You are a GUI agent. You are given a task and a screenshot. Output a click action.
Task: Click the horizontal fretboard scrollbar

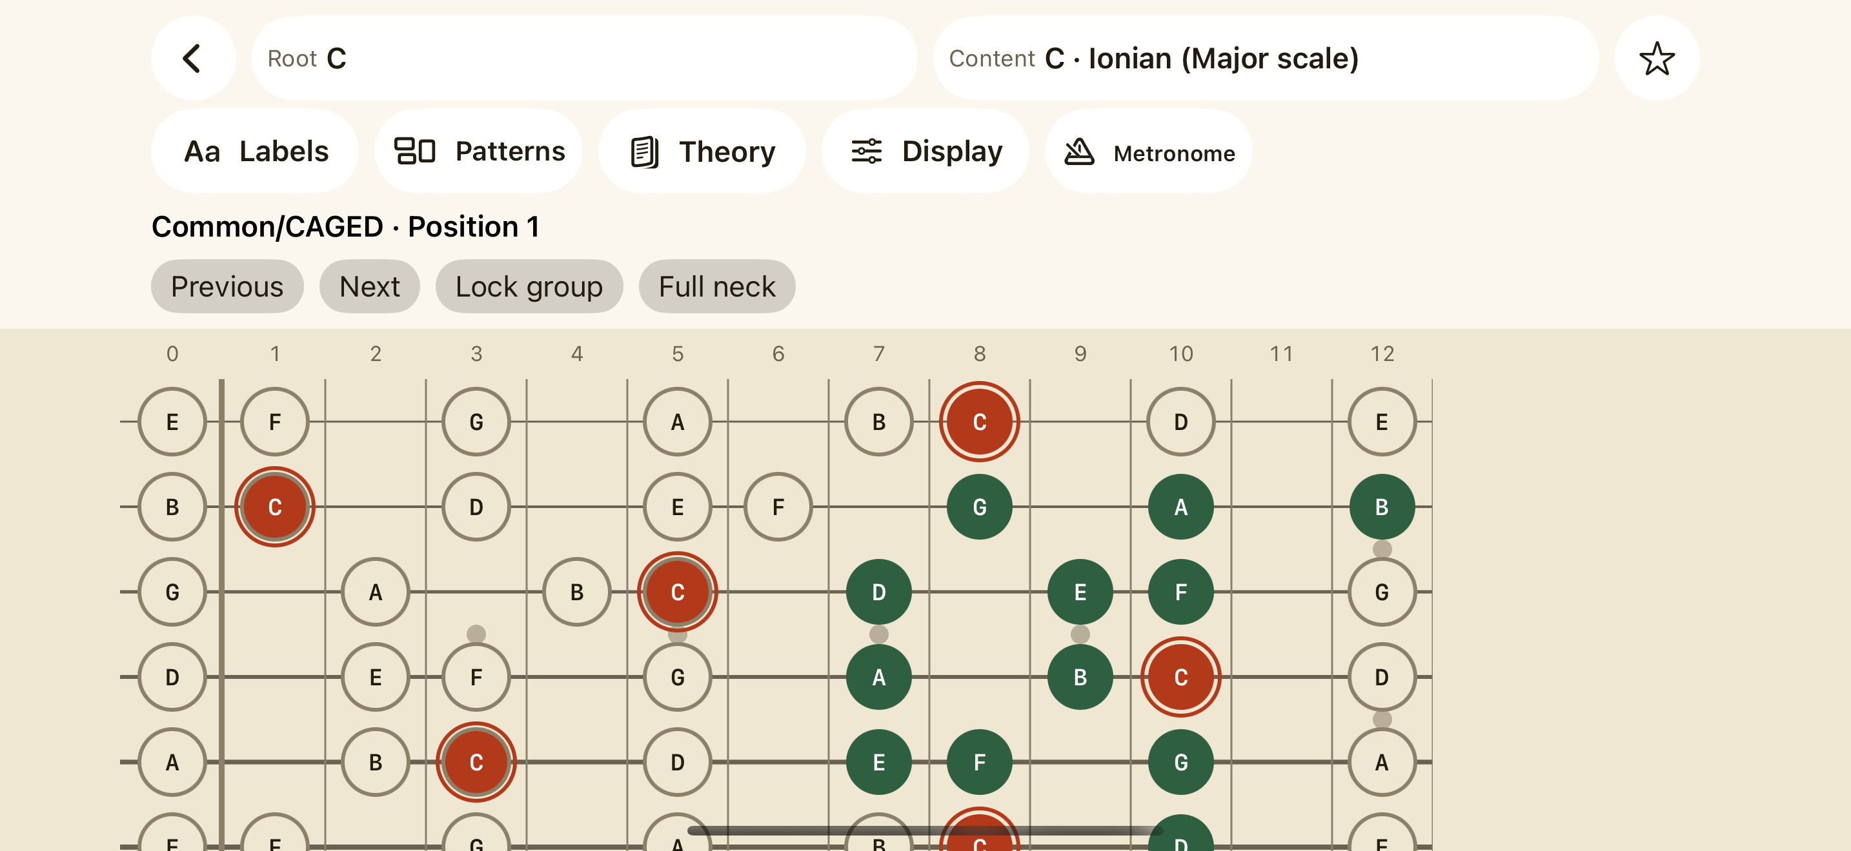coord(925,830)
